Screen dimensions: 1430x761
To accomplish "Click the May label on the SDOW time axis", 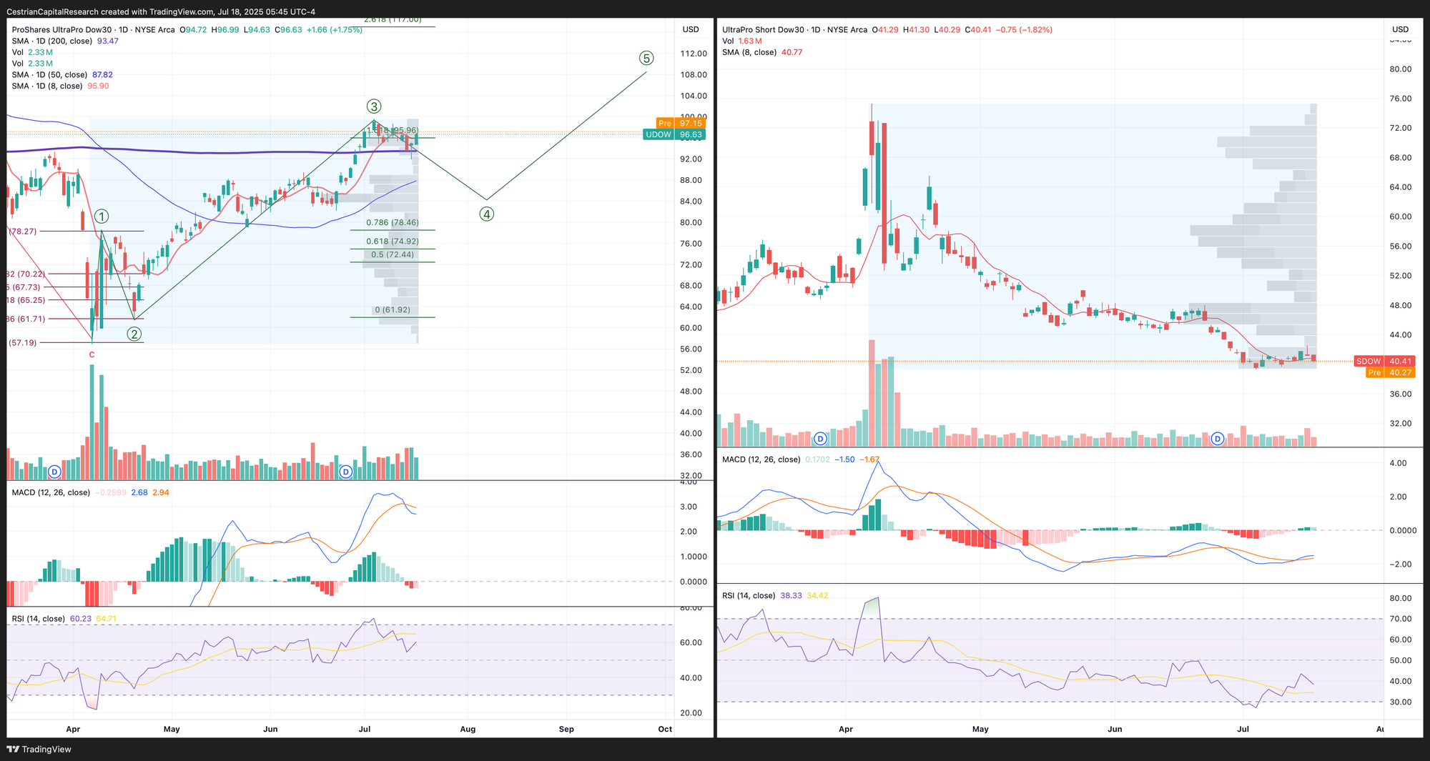I will click(x=980, y=730).
